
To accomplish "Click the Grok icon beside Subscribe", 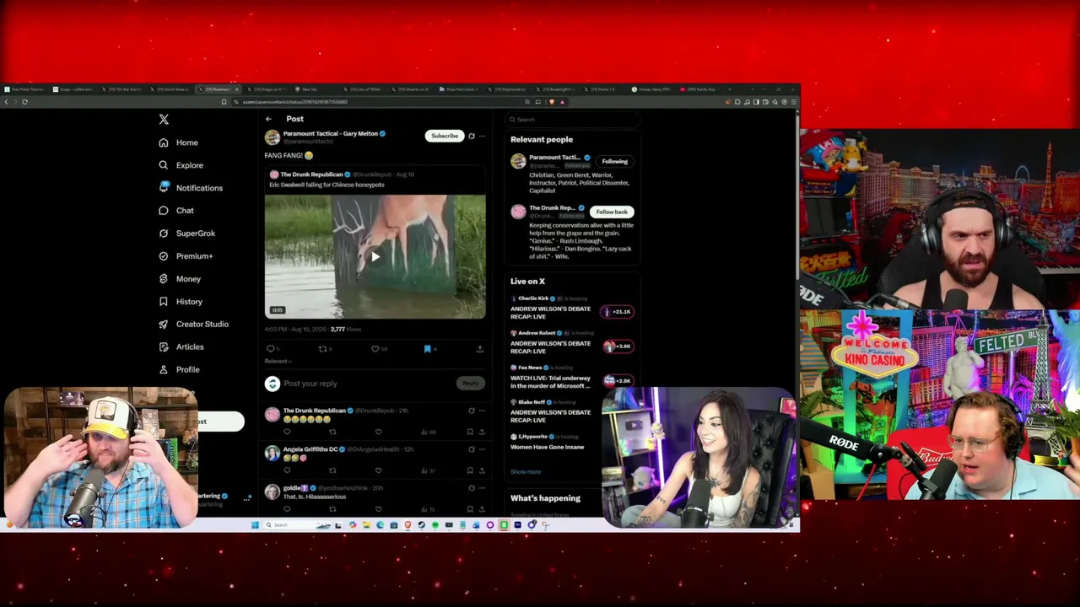I will point(472,136).
